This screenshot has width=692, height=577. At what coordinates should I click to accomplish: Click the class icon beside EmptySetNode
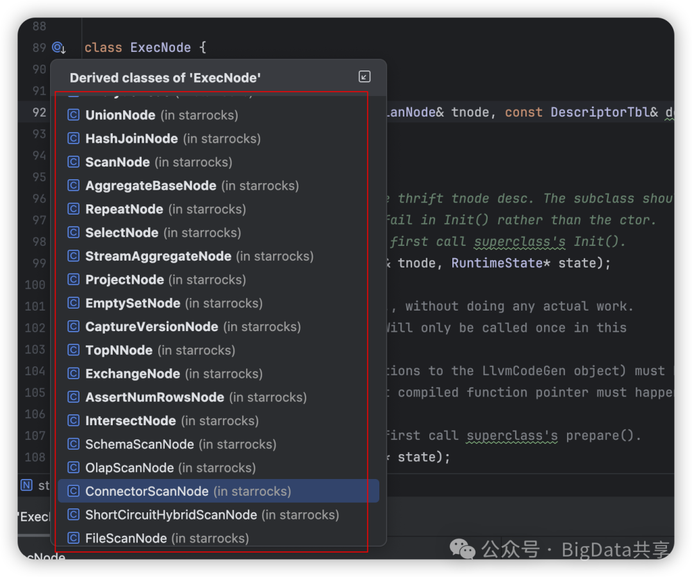click(x=73, y=303)
